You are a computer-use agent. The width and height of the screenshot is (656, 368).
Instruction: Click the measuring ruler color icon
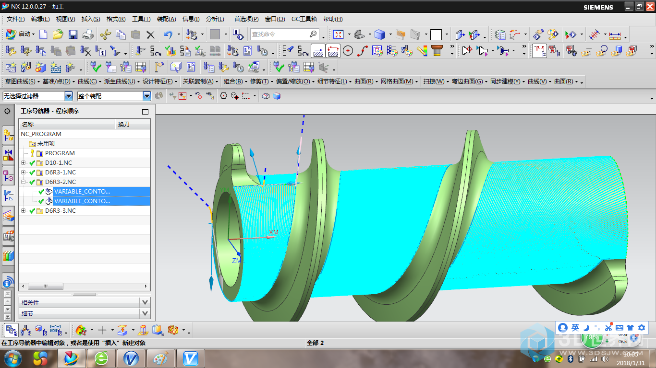[x=422, y=50]
